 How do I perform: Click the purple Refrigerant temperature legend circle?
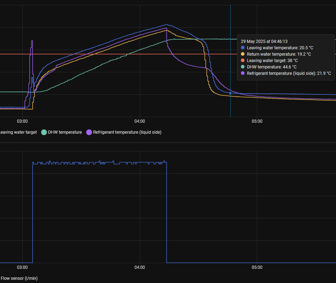click(x=89, y=132)
